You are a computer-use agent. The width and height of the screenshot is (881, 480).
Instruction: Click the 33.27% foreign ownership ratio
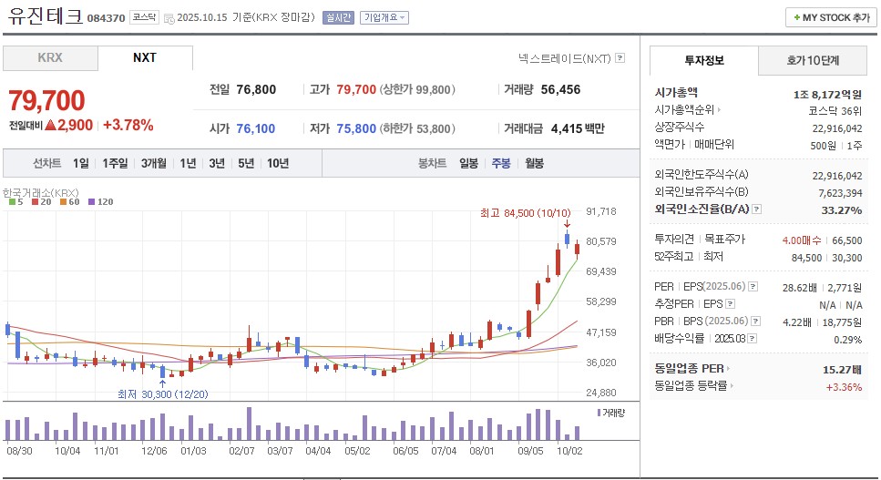tap(842, 210)
